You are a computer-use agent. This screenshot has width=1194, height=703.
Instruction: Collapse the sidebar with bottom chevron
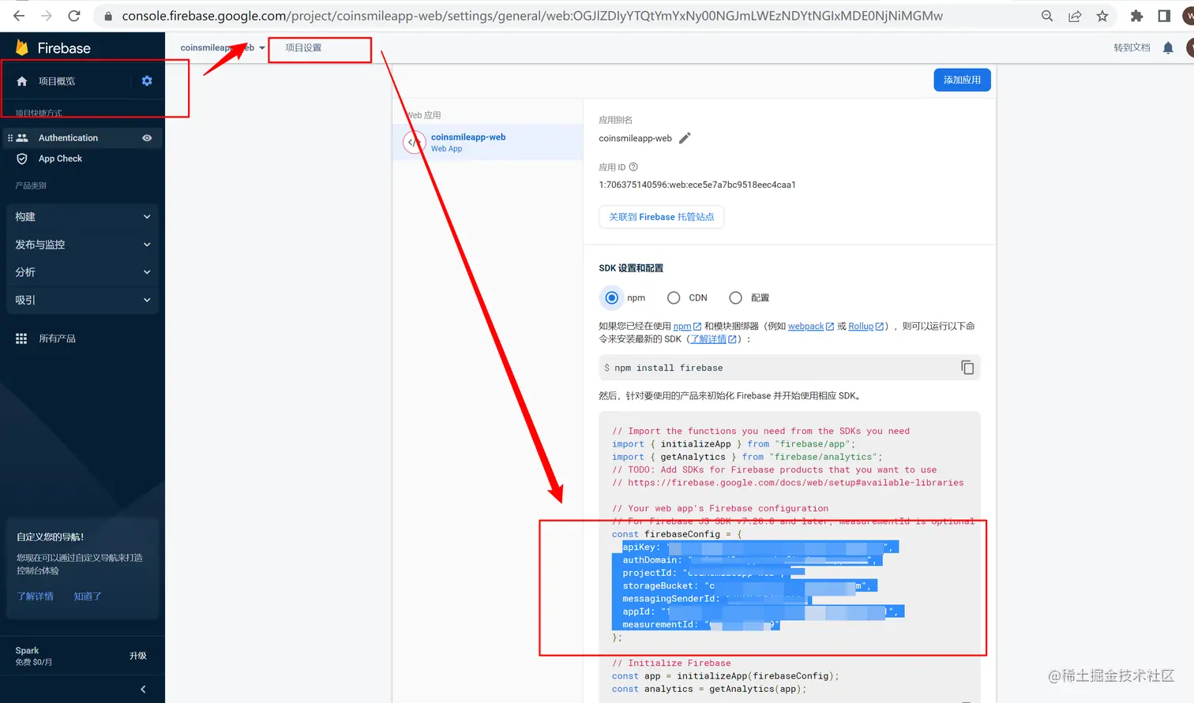pos(143,690)
